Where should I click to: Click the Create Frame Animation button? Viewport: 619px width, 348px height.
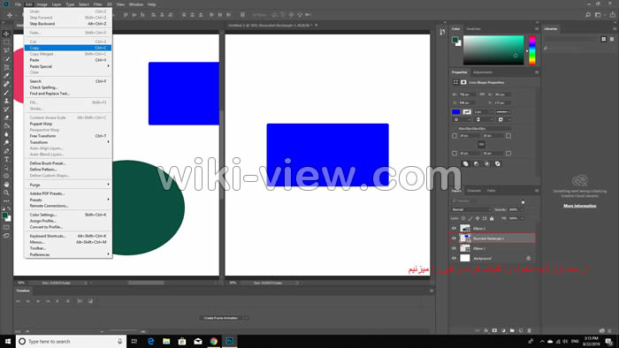(221, 318)
